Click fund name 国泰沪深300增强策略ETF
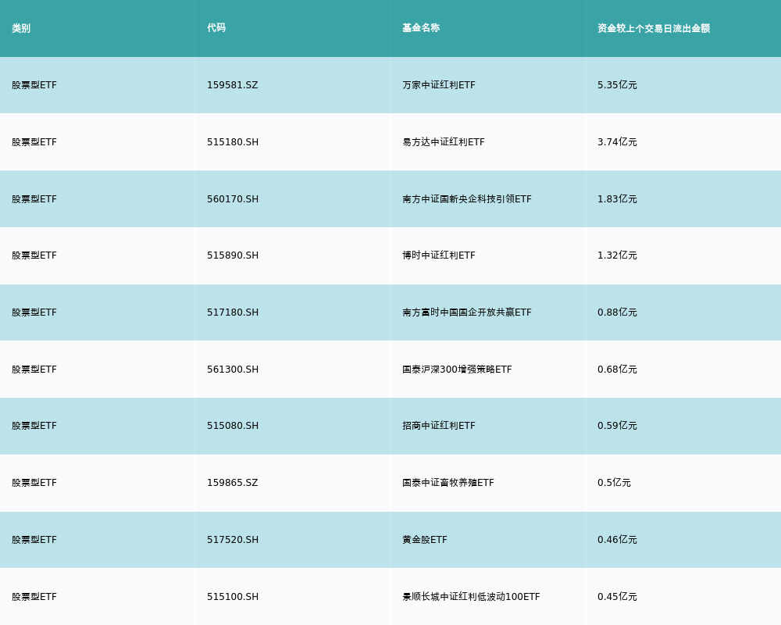The width and height of the screenshot is (781, 625). [457, 370]
